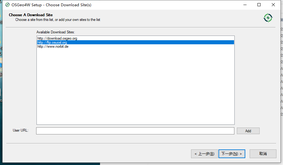Click the OSGeo4W title bar icon

click(x=7, y=5)
